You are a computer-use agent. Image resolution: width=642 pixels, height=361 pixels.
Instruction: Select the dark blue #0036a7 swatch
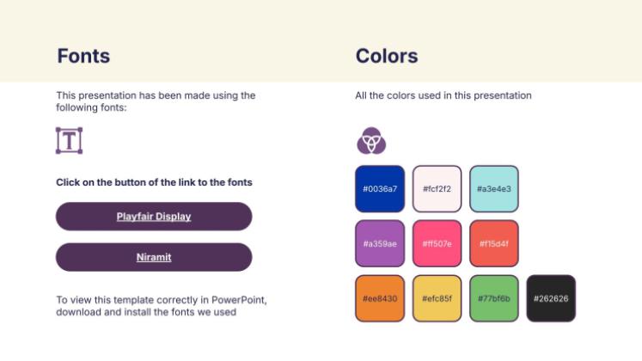click(x=379, y=188)
